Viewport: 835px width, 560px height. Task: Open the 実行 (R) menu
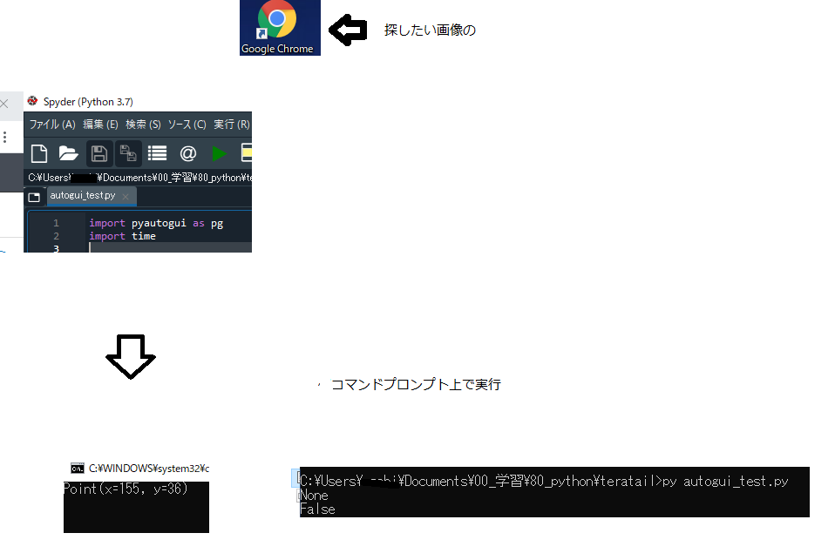pos(232,124)
